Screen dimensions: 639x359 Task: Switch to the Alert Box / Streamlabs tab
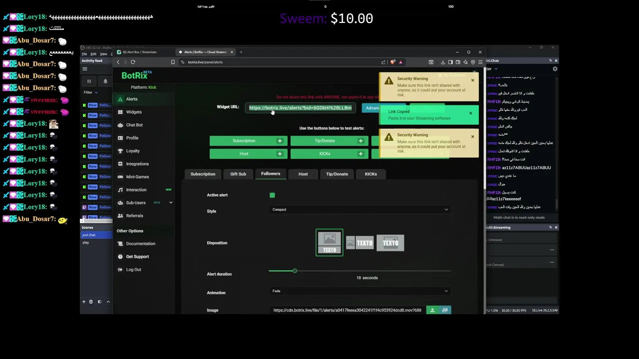[145, 52]
